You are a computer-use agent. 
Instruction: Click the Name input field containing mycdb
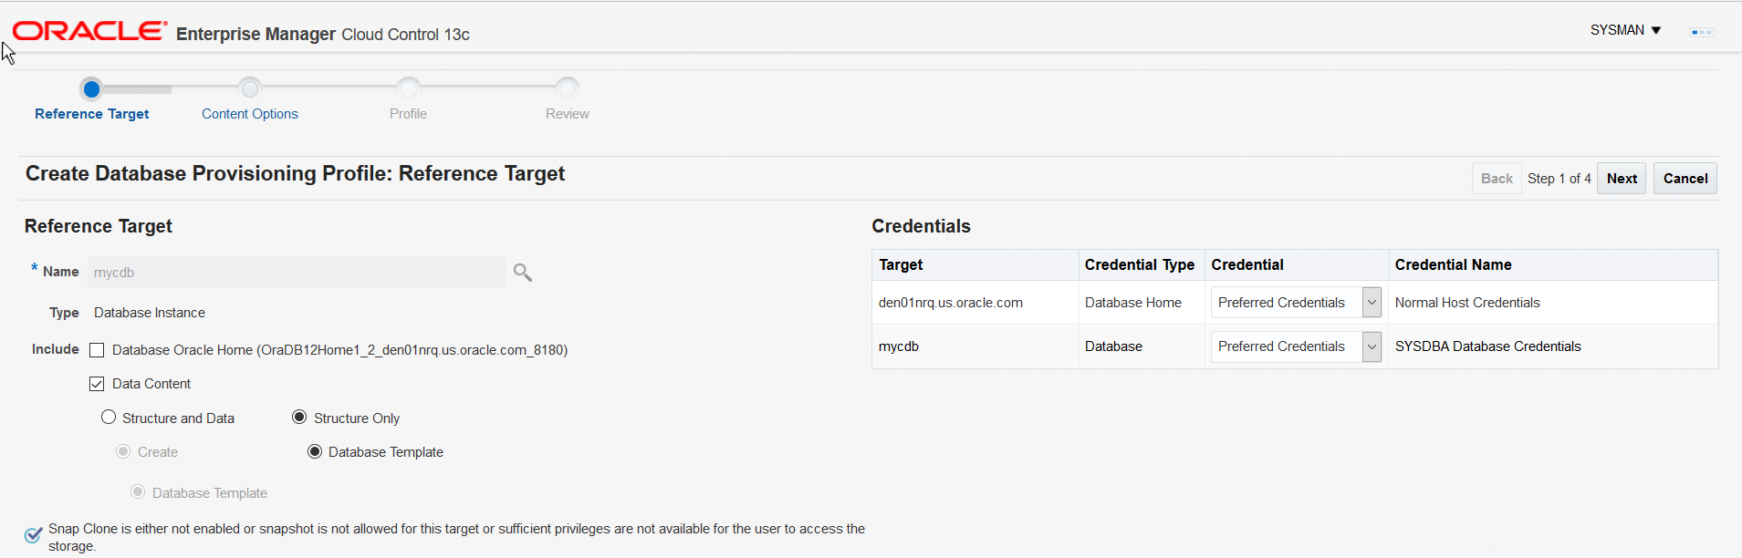point(297,273)
